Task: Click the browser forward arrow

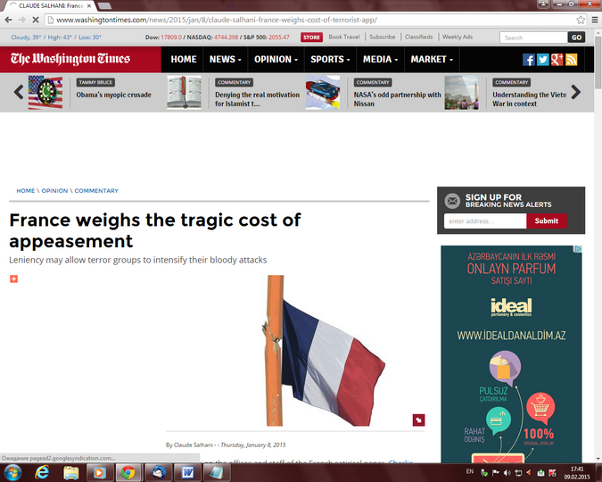Action: coord(22,20)
